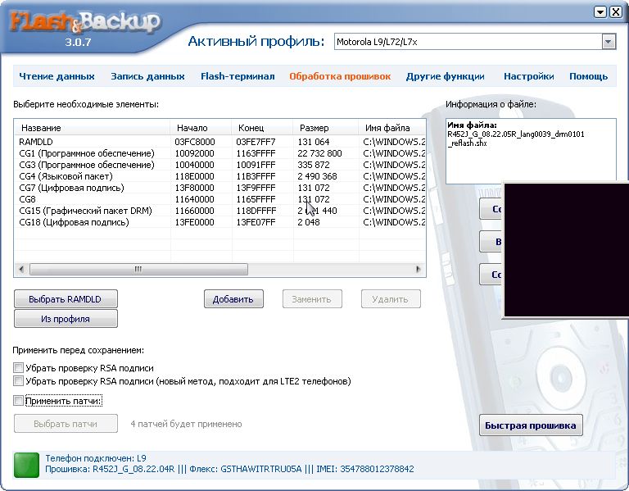Sort by the Конец column header
Image resolution: width=629 pixels, height=491 pixels.
point(262,128)
